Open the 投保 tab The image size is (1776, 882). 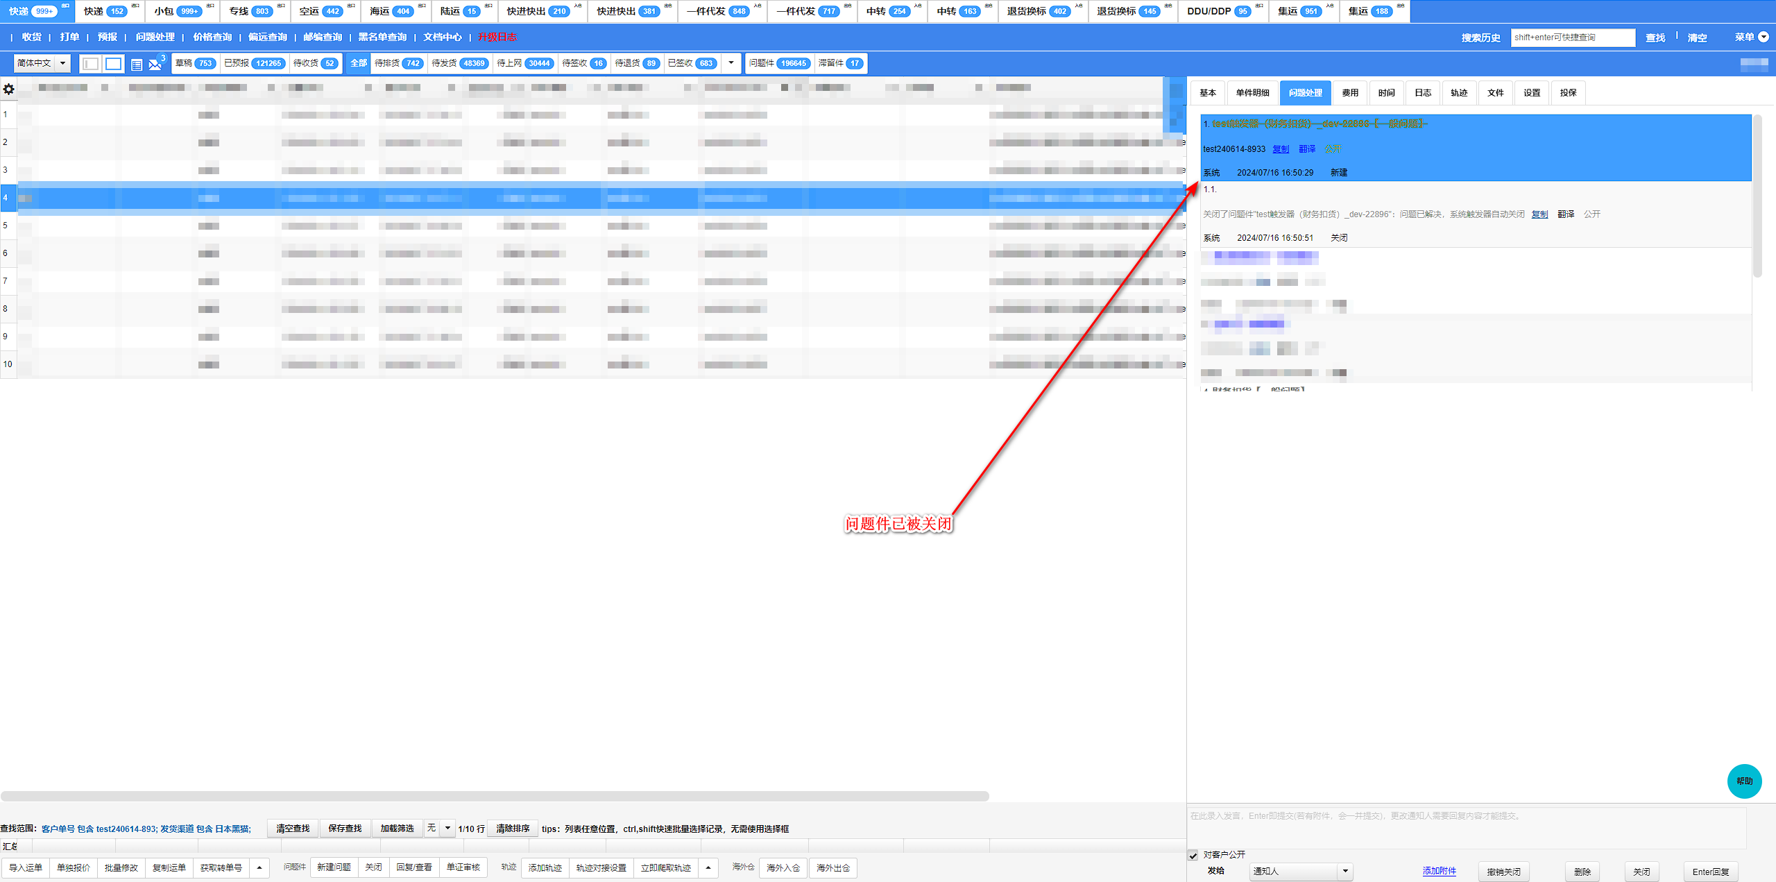(1569, 93)
